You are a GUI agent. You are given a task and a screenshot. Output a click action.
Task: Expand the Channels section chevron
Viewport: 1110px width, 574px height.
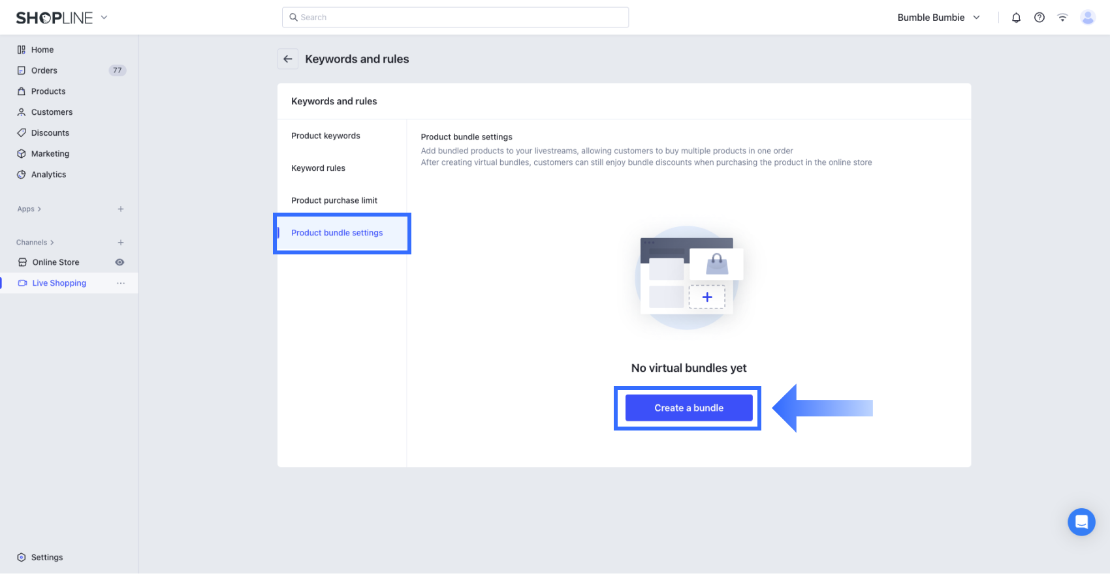tap(52, 243)
